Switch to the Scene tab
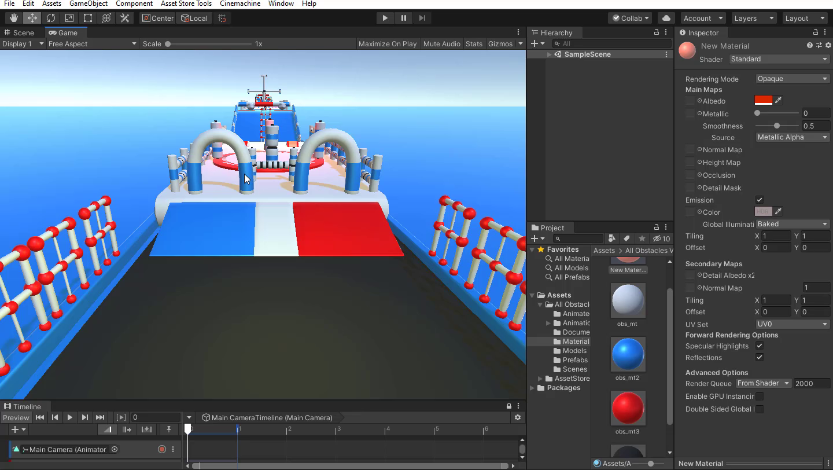This screenshot has height=470, width=833. 19,32
